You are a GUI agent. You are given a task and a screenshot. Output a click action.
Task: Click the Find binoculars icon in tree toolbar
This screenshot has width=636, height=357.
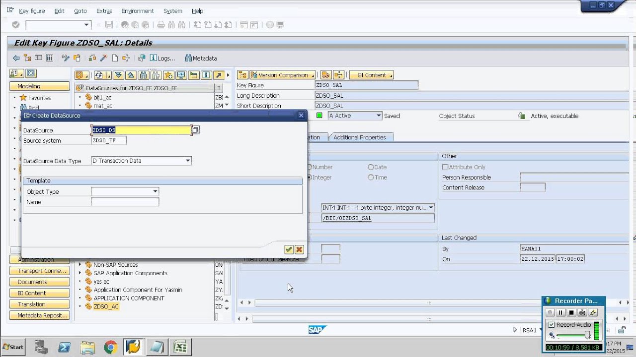click(x=143, y=75)
